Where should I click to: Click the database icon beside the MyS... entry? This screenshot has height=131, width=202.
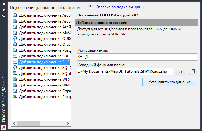tap(15, 33)
